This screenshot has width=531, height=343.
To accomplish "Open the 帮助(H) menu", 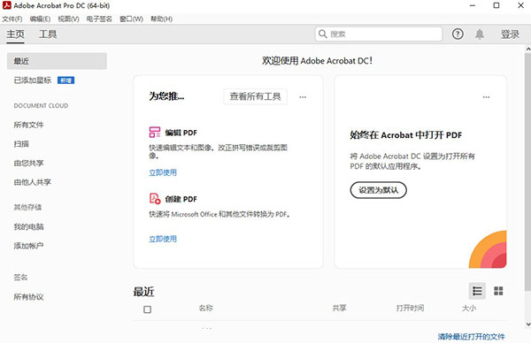I will point(162,19).
